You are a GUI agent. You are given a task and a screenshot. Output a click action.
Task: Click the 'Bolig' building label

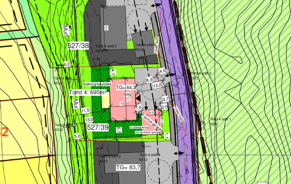127,94
